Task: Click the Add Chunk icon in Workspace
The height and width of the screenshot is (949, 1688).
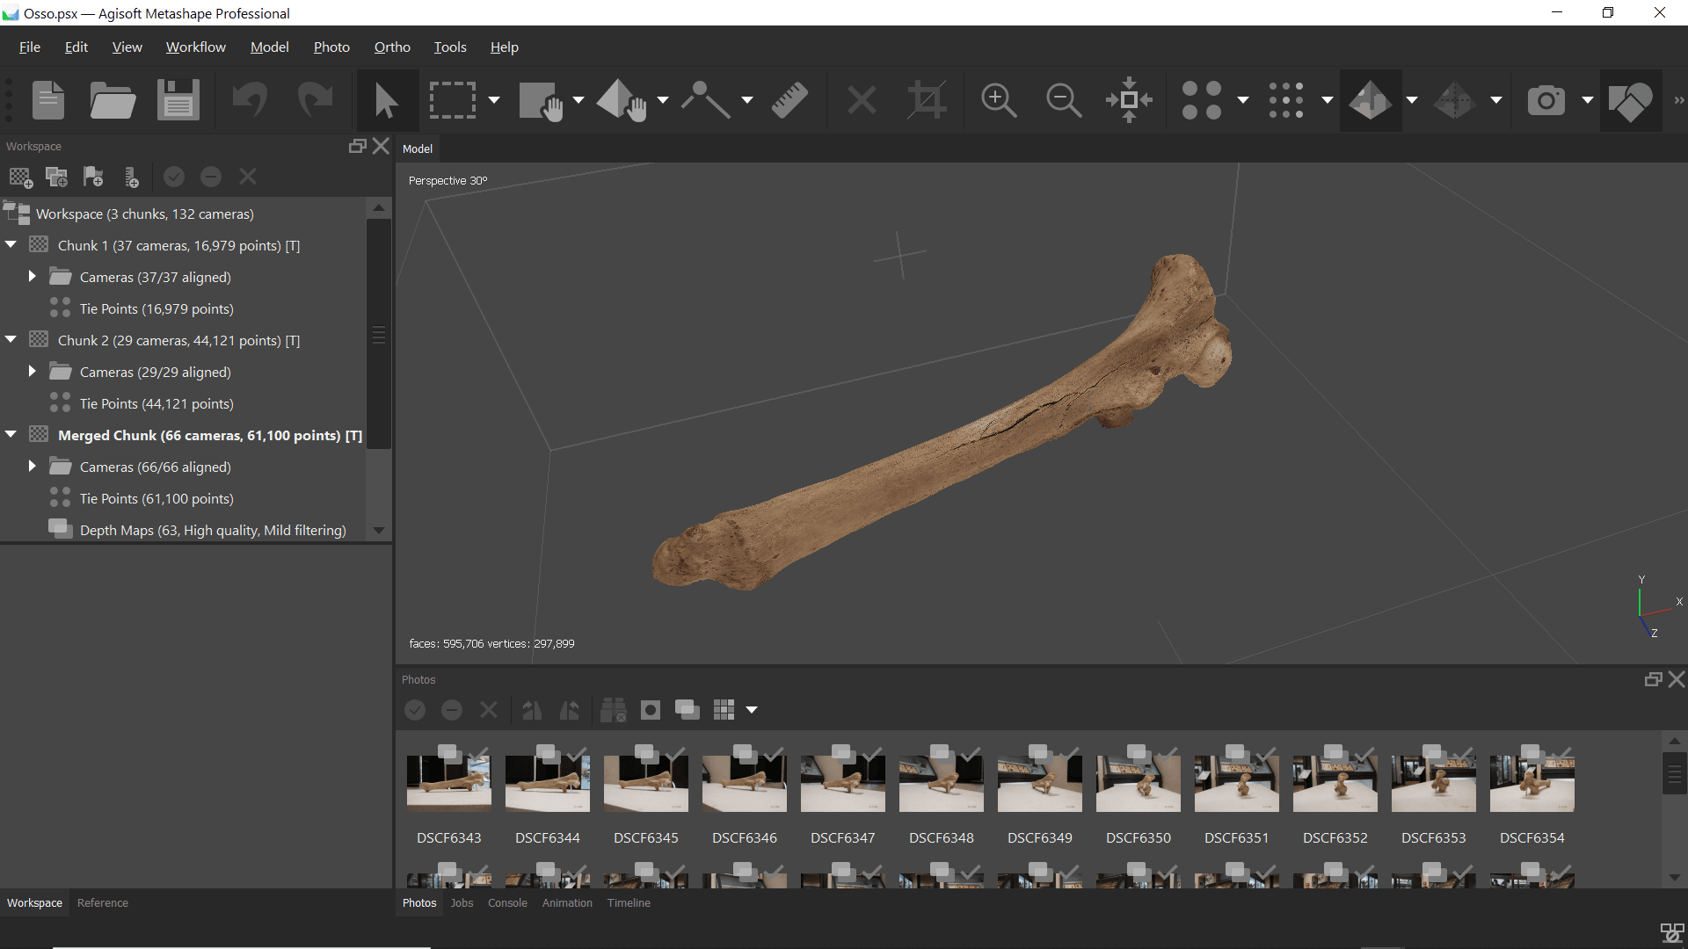Action: (x=20, y=177)
